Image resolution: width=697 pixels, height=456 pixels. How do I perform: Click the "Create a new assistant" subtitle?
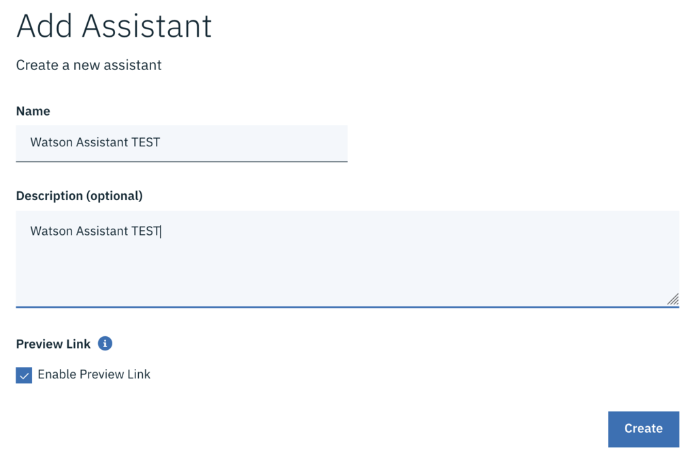coord(88,65)
